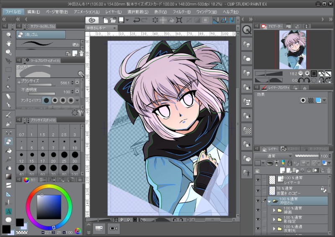This screenshot has height=237, width=335.
Task: Choose brush size 12 preset
Action: (21, 157)
